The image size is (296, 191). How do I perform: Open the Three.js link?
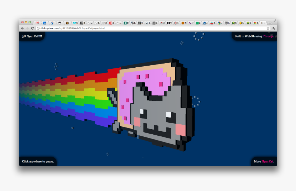coord(268,36)
